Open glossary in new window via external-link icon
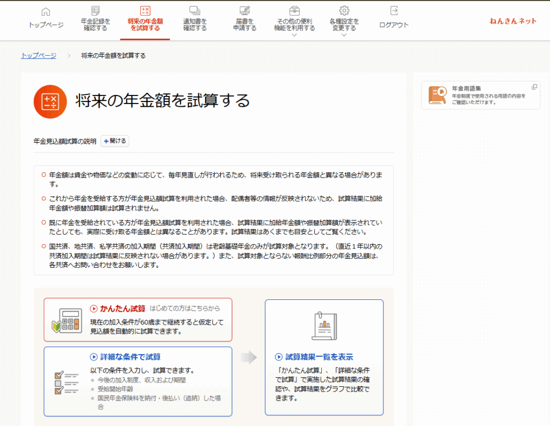This screenshot has height=426, width=550. (534, 85)
